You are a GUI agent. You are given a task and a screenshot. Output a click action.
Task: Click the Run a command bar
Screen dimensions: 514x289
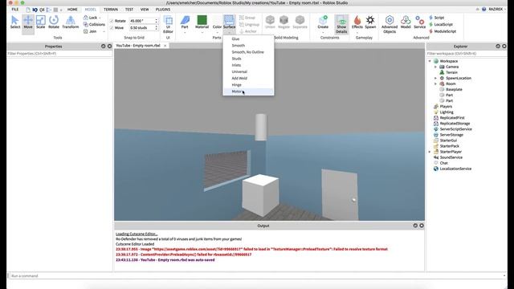click(257, 276)
